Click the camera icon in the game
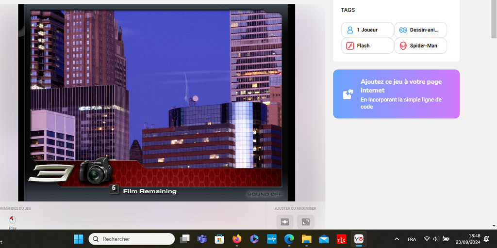The image size is (497, 248). [x=96, y=170]
